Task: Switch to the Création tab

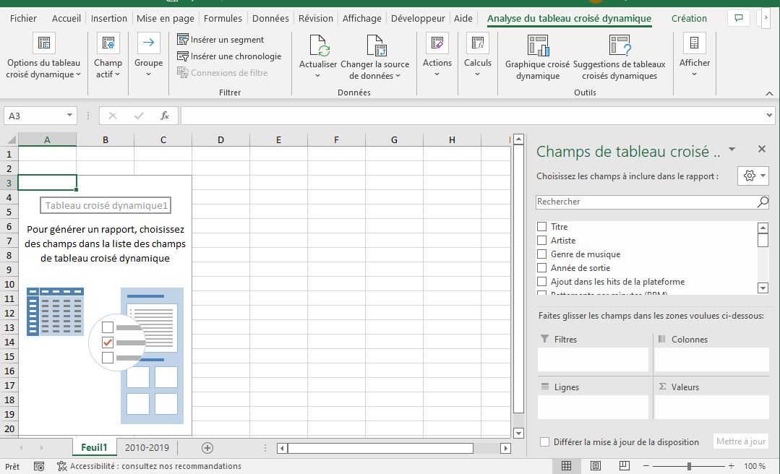Action: point(689,18)
